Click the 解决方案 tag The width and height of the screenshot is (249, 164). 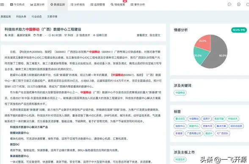click(221, 126)
